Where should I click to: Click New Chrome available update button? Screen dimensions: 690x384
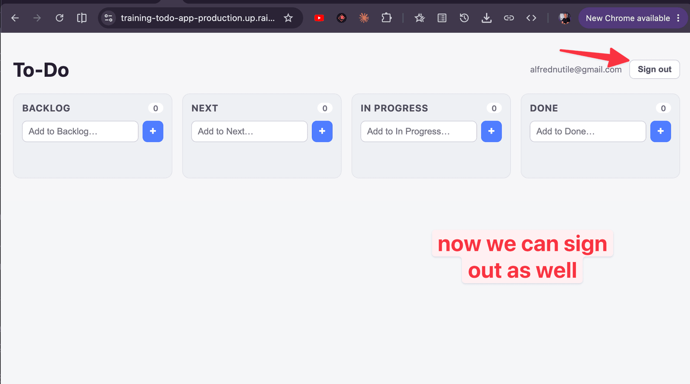point(627,18)
